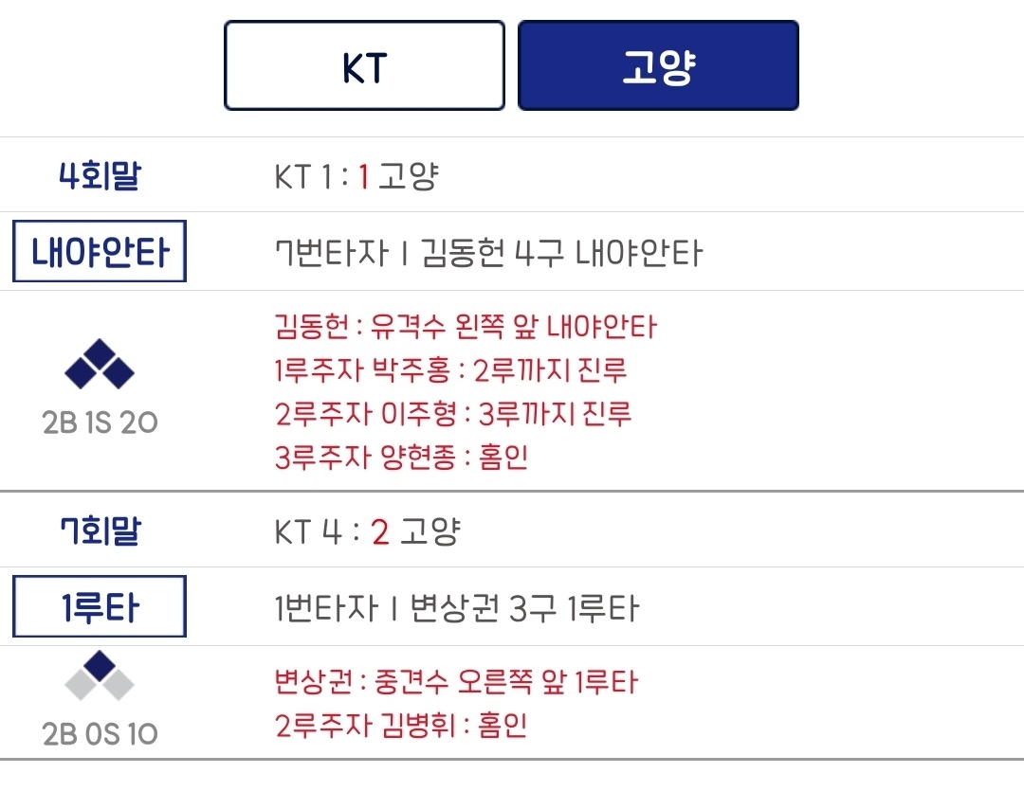Viewport: 1024px width, 809px height.
Task: Click the 2루주자 김병휘 홈인 line
Action: point(400,726)
